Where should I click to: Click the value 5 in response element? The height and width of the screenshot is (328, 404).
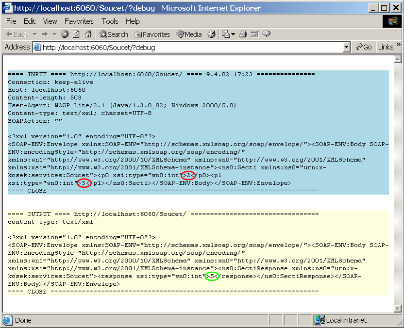pyautogui.click(x=212, y=276)
